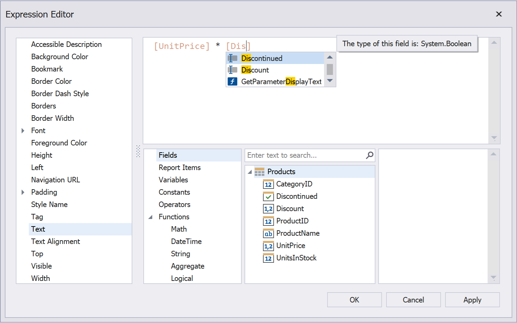This screenshot has height=323, width=517.
Task: Click the Products table icon
Action: pyautogui.click(x=260, y=172)
